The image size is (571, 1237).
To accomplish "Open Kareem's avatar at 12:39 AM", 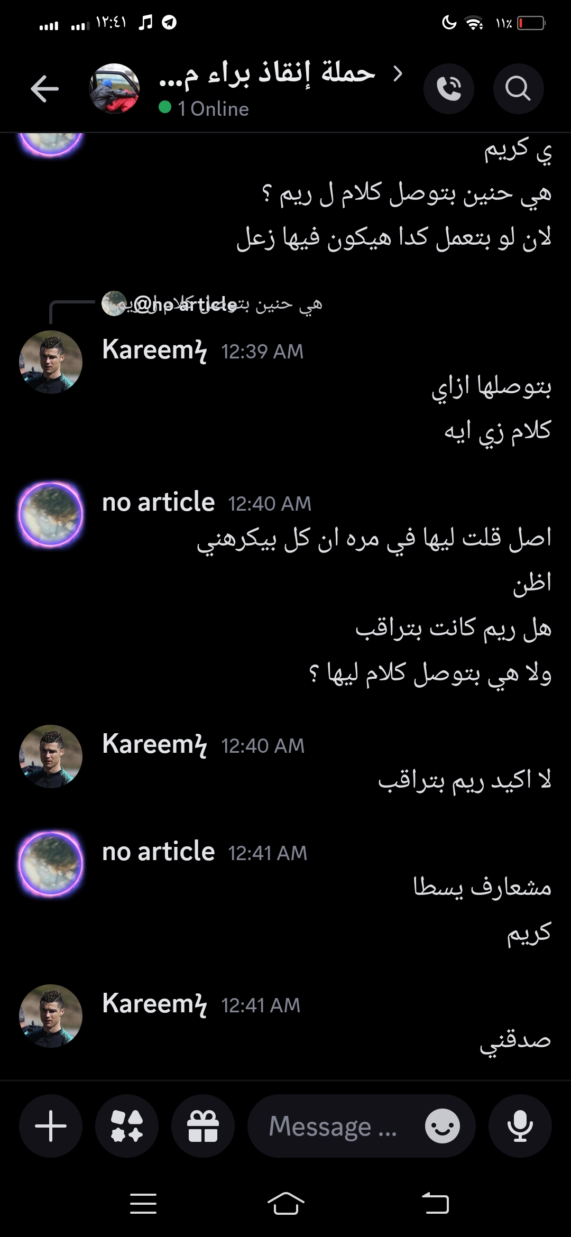I will tap(51, 362).
